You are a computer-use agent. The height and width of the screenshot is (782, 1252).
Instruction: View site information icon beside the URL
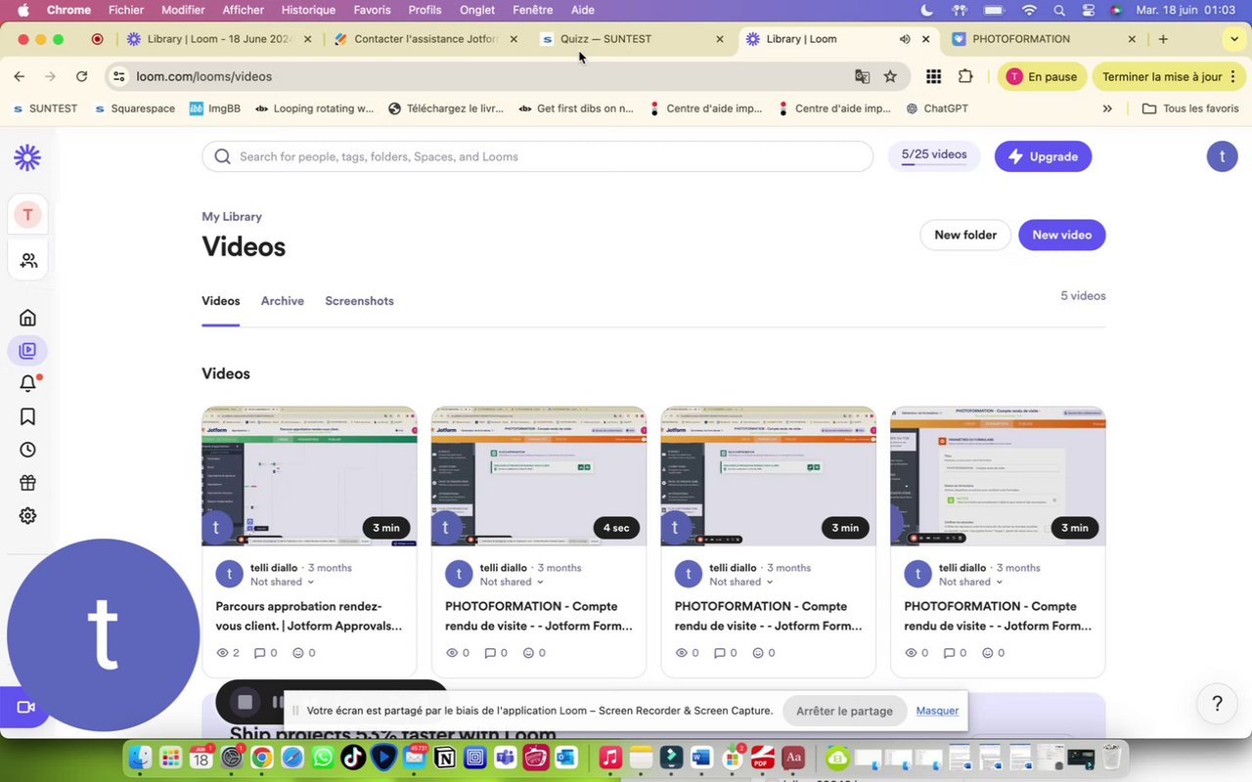coord(119,76)
